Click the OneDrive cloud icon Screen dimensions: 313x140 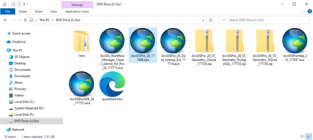[x=9, y=42]
